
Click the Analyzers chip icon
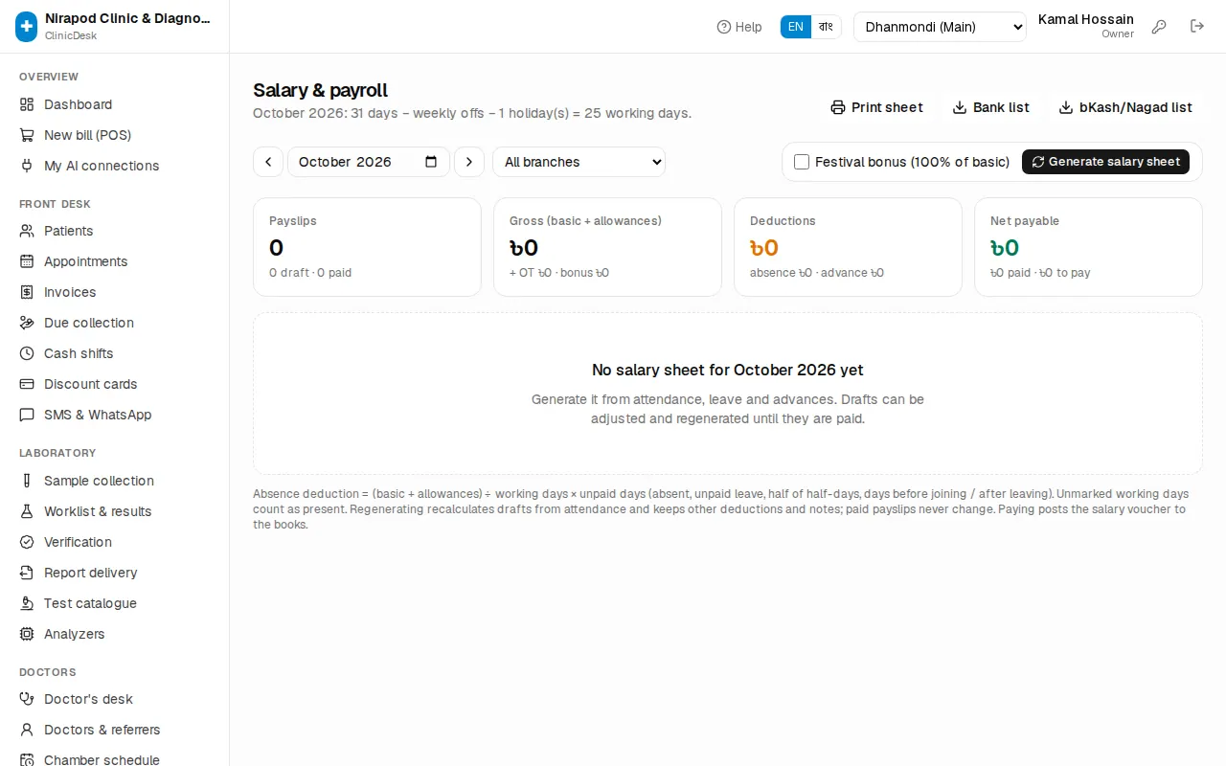point(27,634)
